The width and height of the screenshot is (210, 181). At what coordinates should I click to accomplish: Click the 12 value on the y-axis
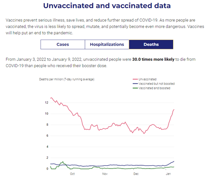pyautogui.click(x=47, y=103)
